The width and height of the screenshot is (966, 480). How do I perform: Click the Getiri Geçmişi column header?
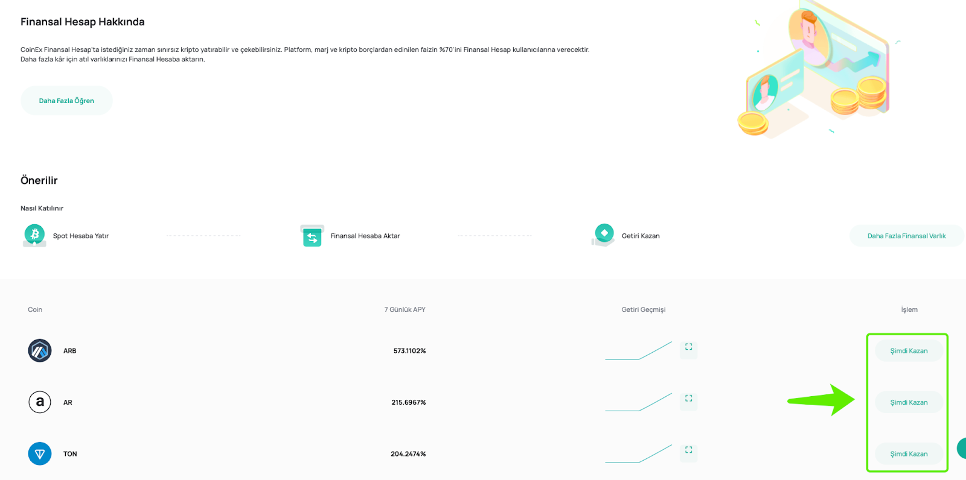(x=644, y=309)
